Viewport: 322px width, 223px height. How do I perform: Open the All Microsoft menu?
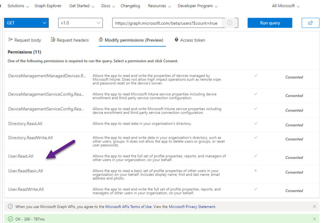pos(286,6)
